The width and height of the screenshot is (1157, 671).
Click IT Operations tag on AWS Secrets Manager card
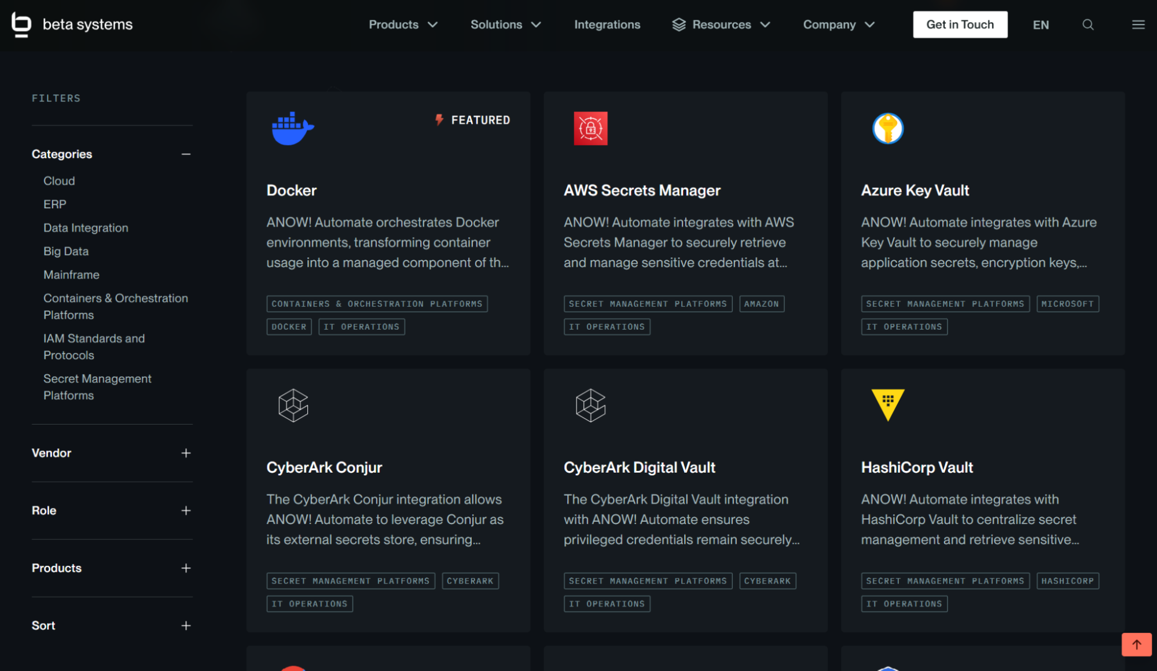(x=607, y=327)
